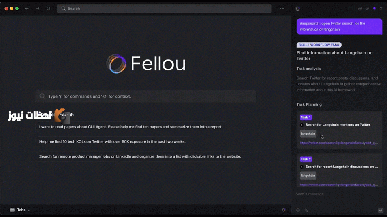
Task: Open the three-dot more options menu
Action: tap(282, 9)
